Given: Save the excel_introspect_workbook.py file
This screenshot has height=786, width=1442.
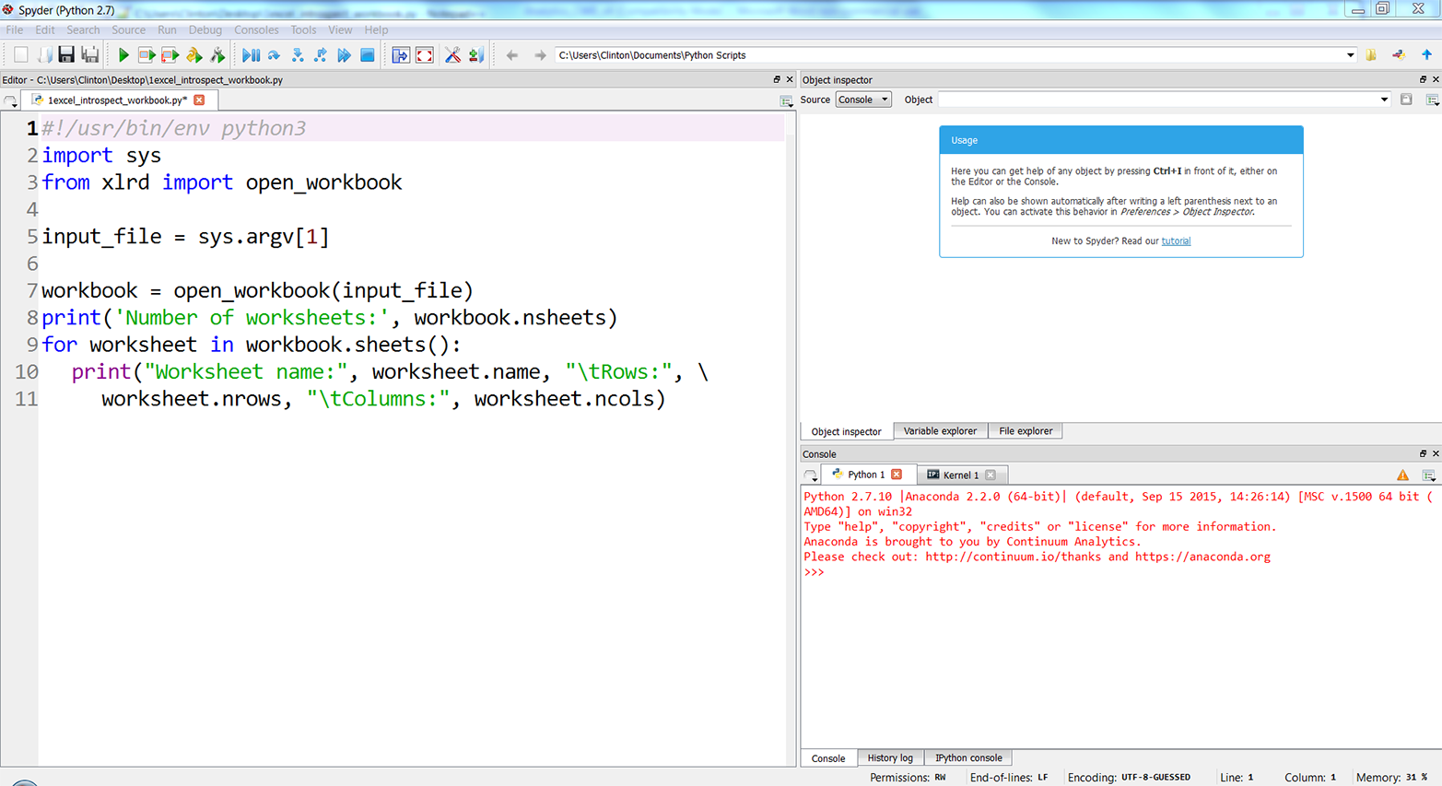Looking at the screenshot, I should [x=65, y=54].
